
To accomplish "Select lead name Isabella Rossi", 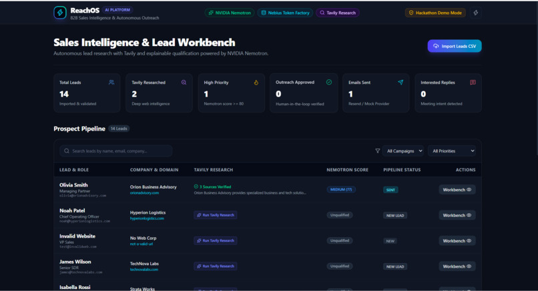I will pos(75,287).
